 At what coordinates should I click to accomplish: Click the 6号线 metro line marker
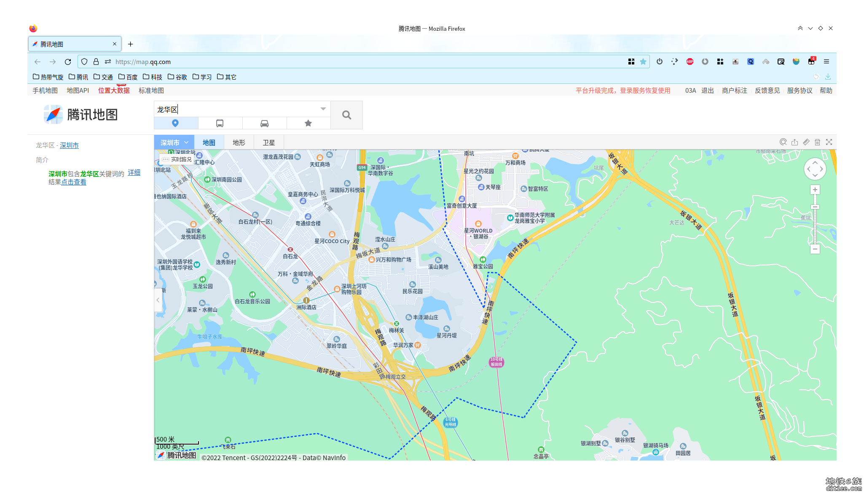tap(451, 422)
